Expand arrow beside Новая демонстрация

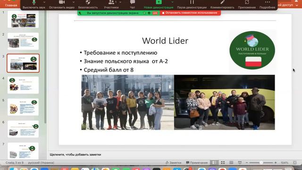point(172,2)
